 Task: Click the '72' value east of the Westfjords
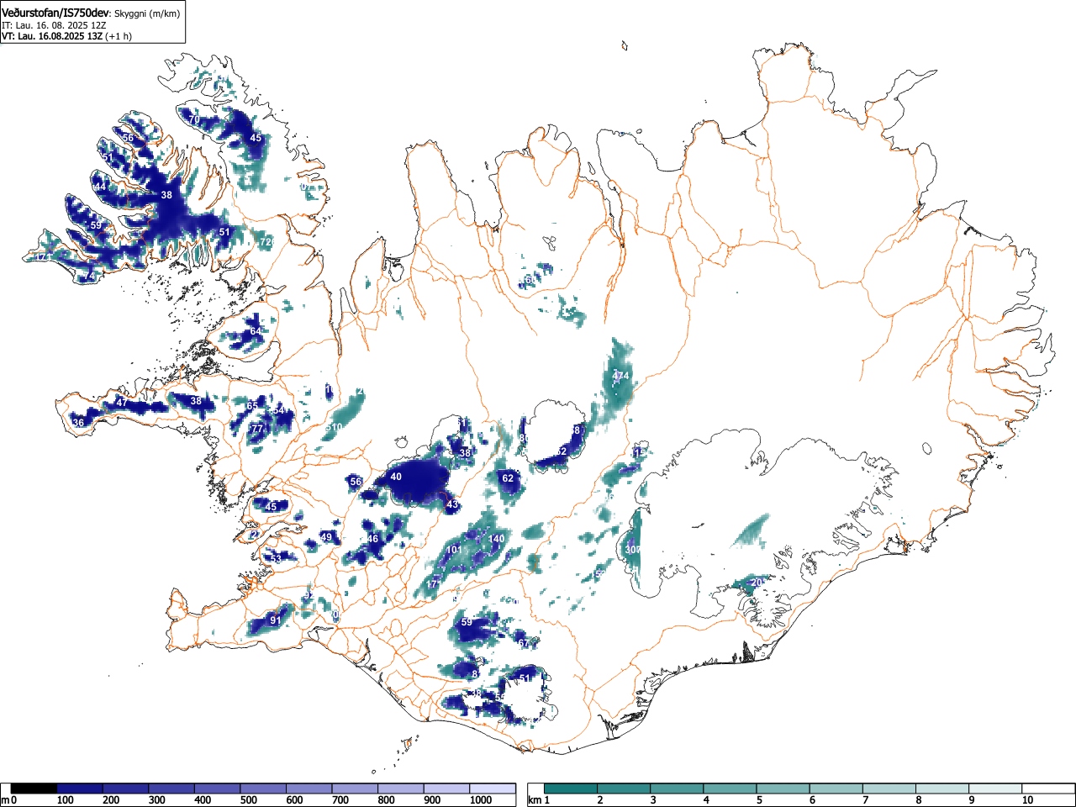266,242
